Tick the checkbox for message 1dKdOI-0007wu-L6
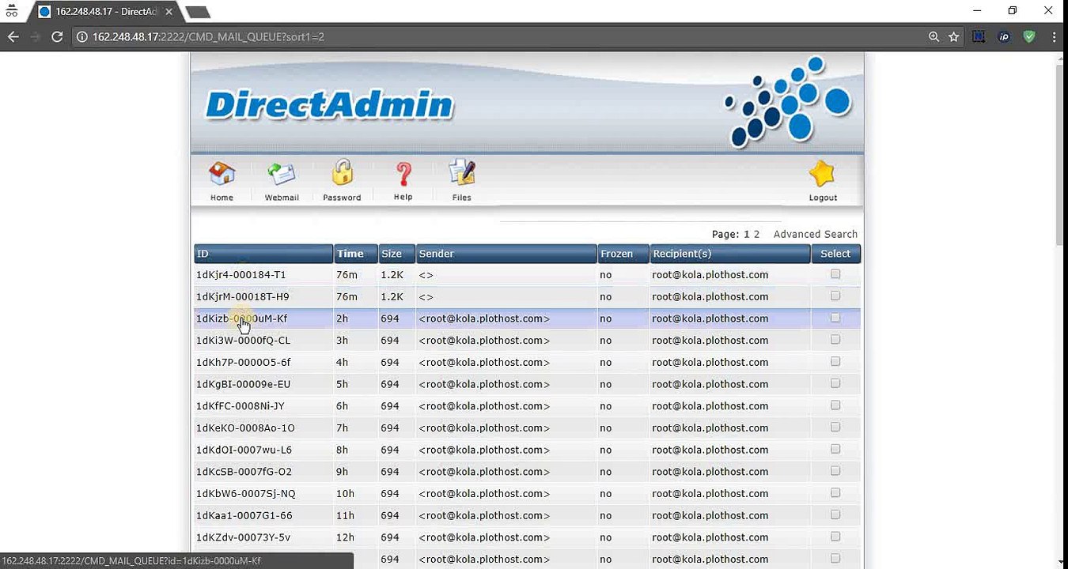Viewport: 1068px width, 569px height. [x=835, y=450]
